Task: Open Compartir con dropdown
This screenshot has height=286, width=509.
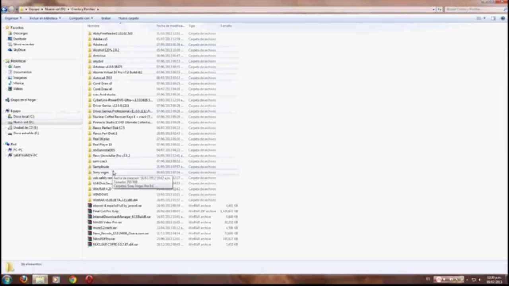Action: click(81, 18)
